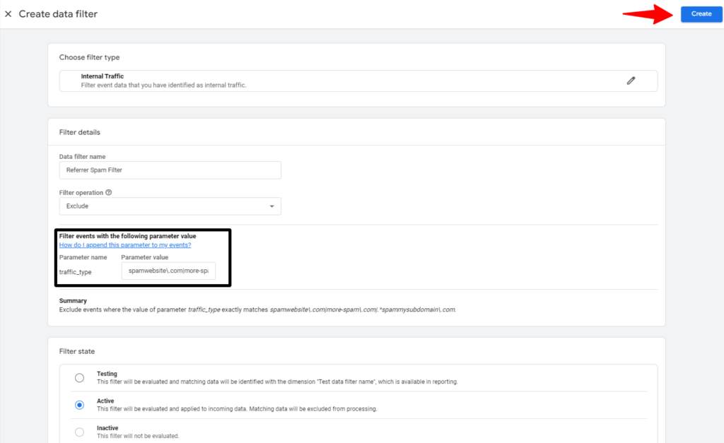
Task: Select the traffic_type parameter name
Action: [x=76, y=271]
